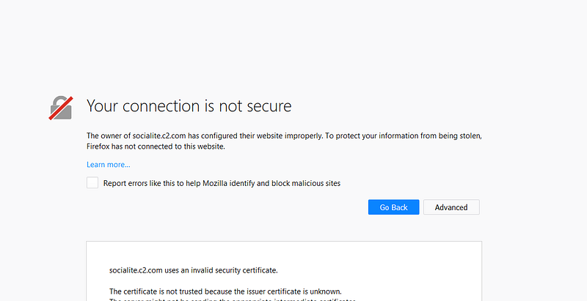Click the partially hidden bottom text line
The width and height of the screenshot is (587, 301).
click(232, 300)
